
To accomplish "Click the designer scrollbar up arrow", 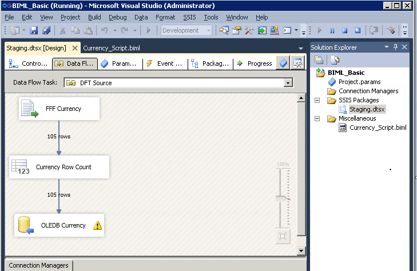I will pos(301,98).
